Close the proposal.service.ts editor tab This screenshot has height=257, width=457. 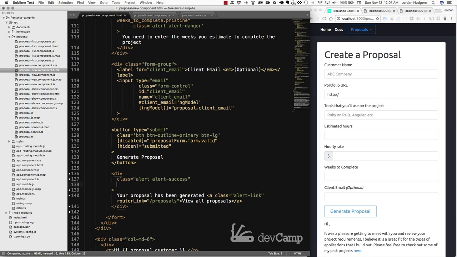pyautogui.click(x=212, y=15)
